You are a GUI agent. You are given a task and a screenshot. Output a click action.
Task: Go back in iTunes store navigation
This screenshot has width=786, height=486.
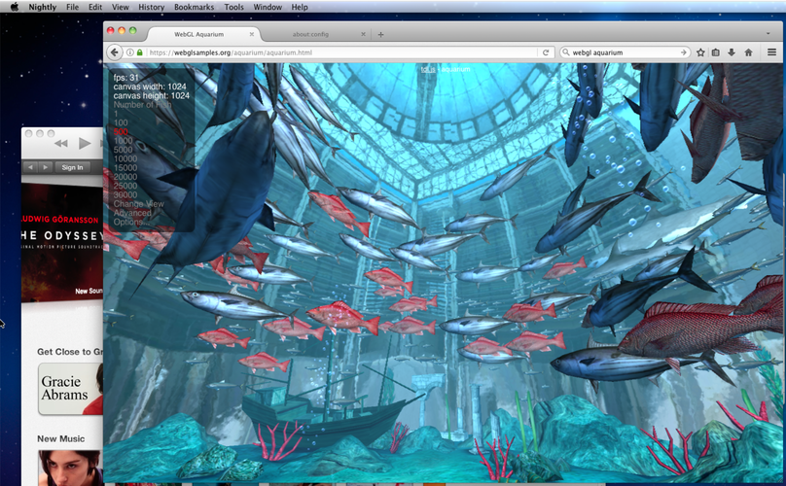coord(31,167)
